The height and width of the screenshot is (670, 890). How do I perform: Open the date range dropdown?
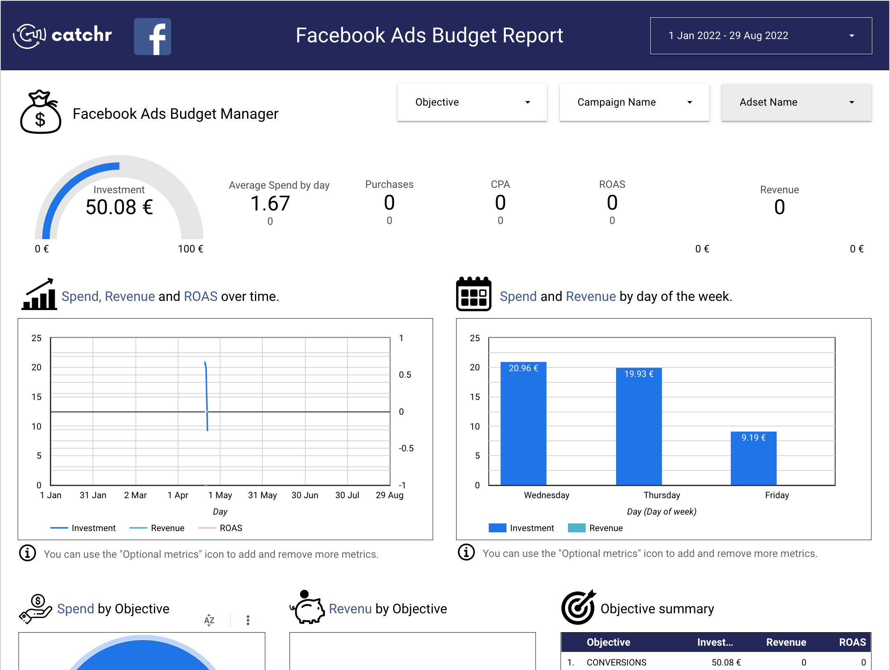760,36
